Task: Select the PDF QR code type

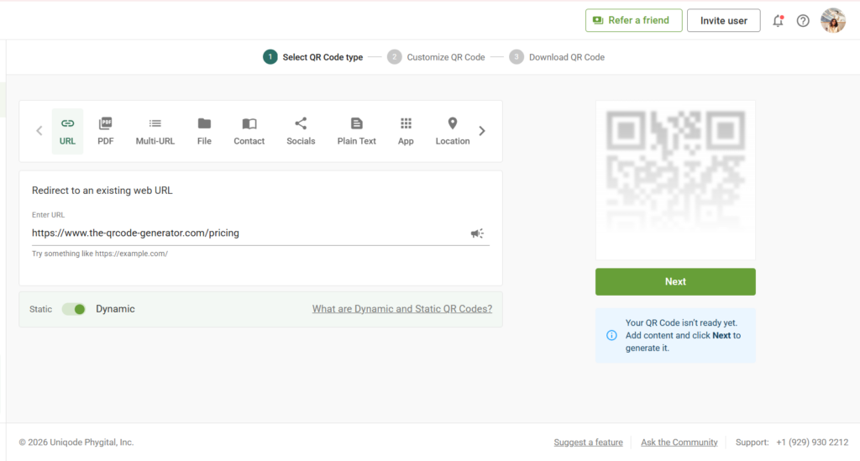Action: click(105, 131)
